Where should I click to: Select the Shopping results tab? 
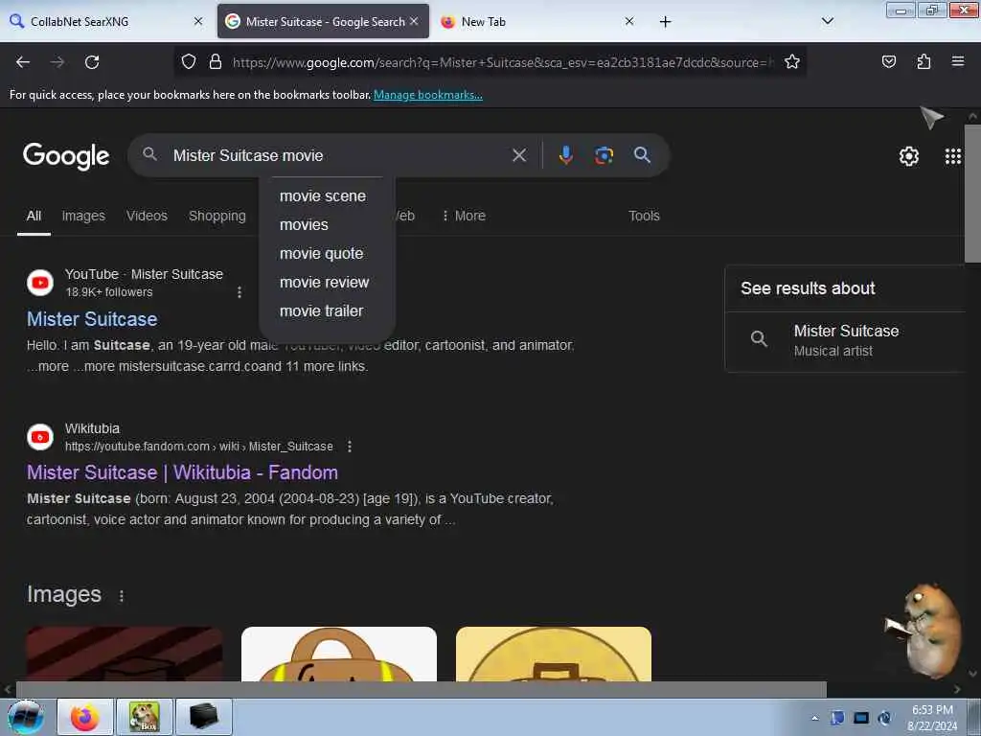[x=217, y=216]
